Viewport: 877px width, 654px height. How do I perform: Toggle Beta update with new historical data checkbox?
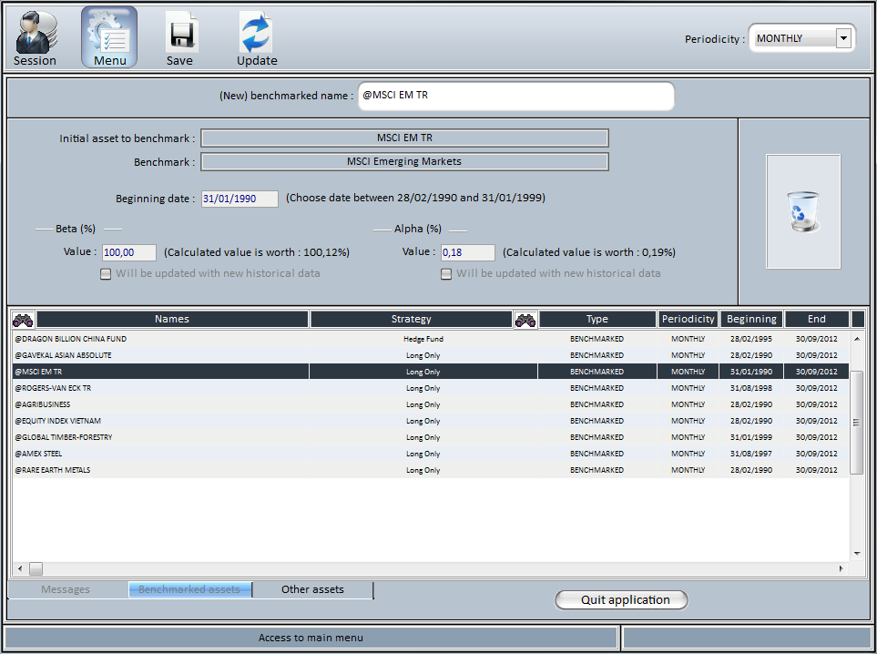pos(106,274)
